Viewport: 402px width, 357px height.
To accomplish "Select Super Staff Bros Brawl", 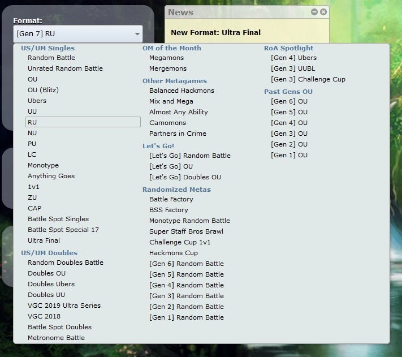I will point(186,231).
